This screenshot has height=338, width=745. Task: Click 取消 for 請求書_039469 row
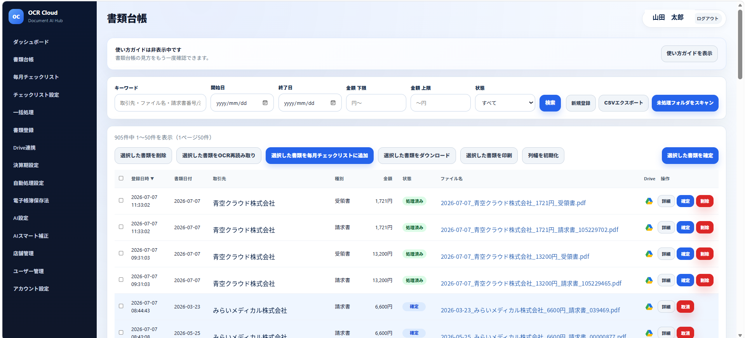click(x=686, y=307)
